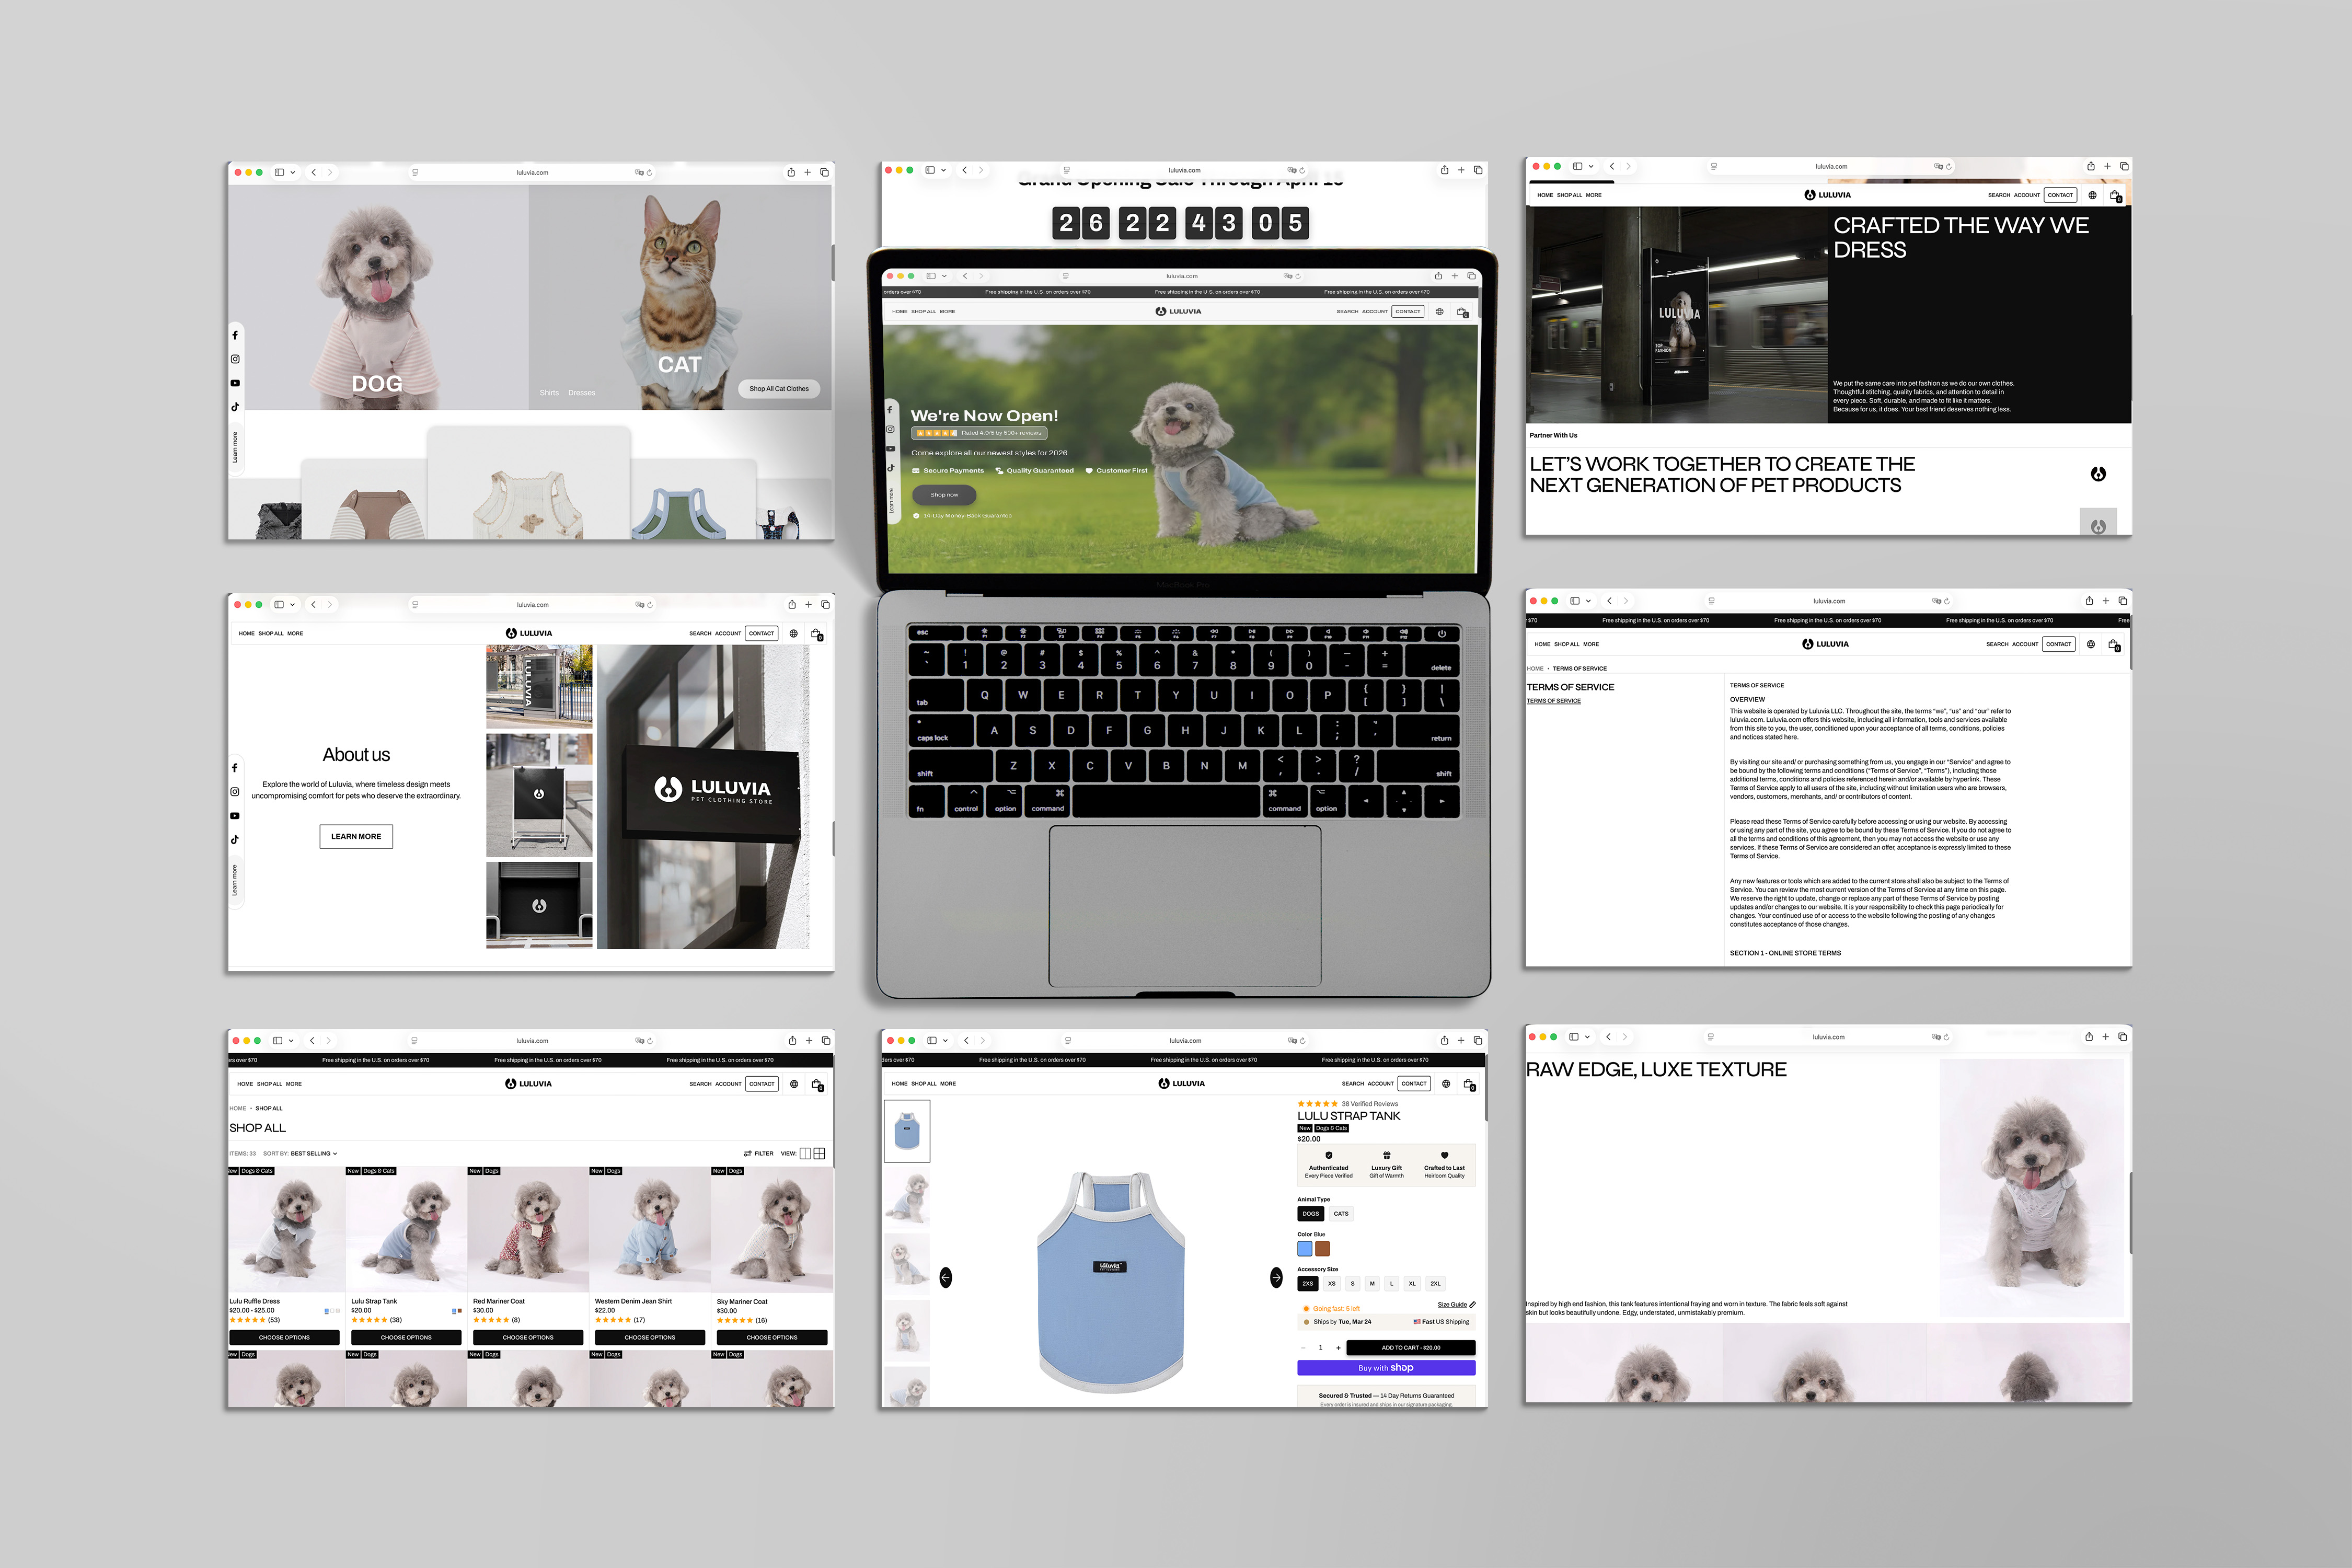This screenshot has width=2352, height=1568.
Task: Click previous-image arrow on Lulu Strap Tank page
Action: pyautogui.click(x=946, y=1277)
